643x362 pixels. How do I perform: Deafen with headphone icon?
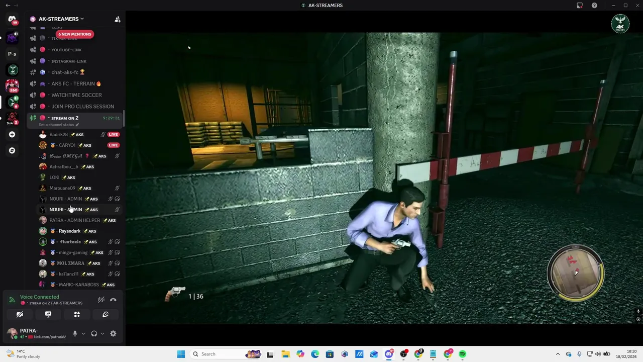pos(94,333)
